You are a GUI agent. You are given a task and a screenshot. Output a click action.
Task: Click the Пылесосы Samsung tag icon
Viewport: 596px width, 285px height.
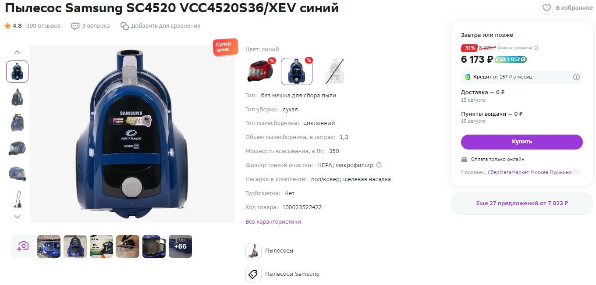pos(253,274)
